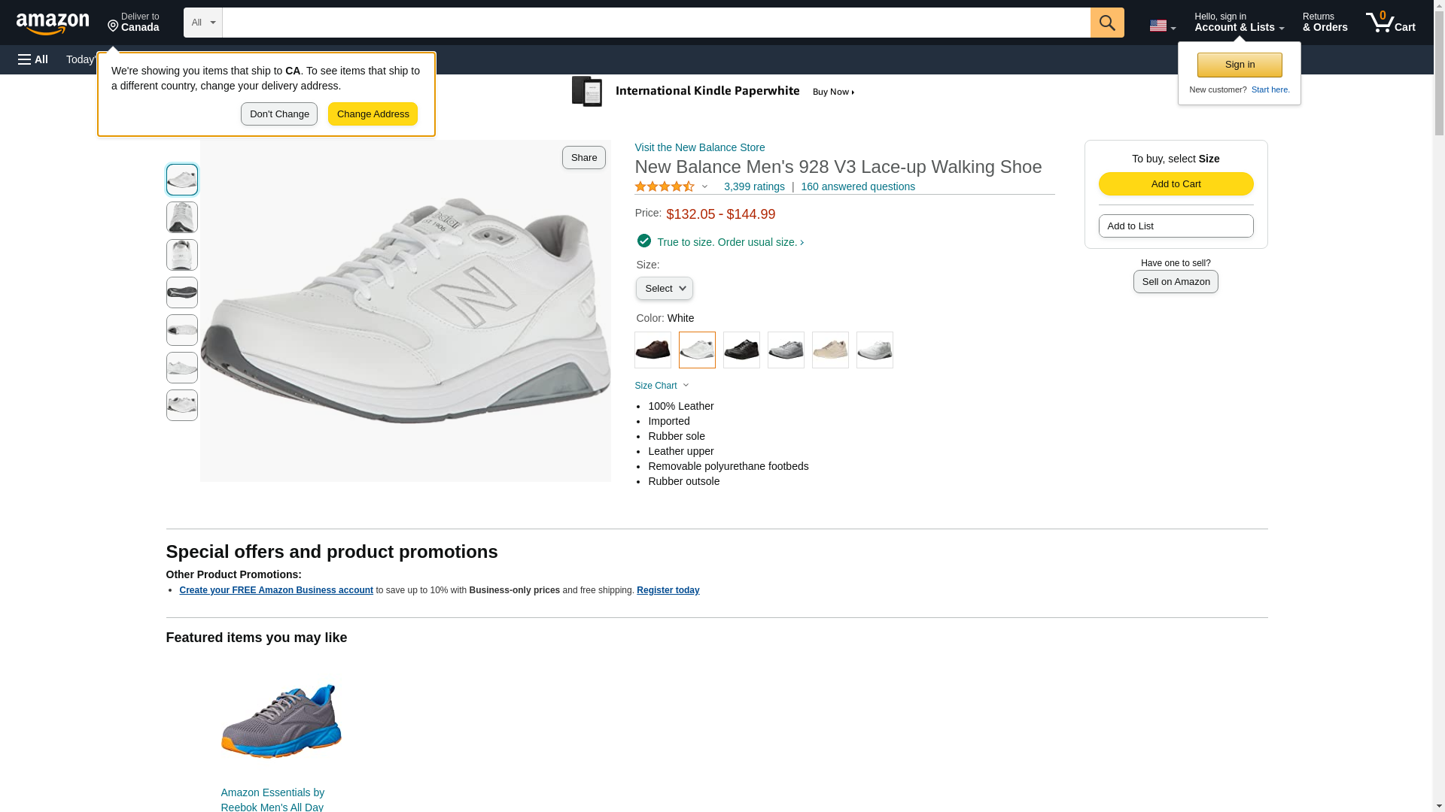
Task: Click the search magnifier button
Action: (x=1106, y=23)
